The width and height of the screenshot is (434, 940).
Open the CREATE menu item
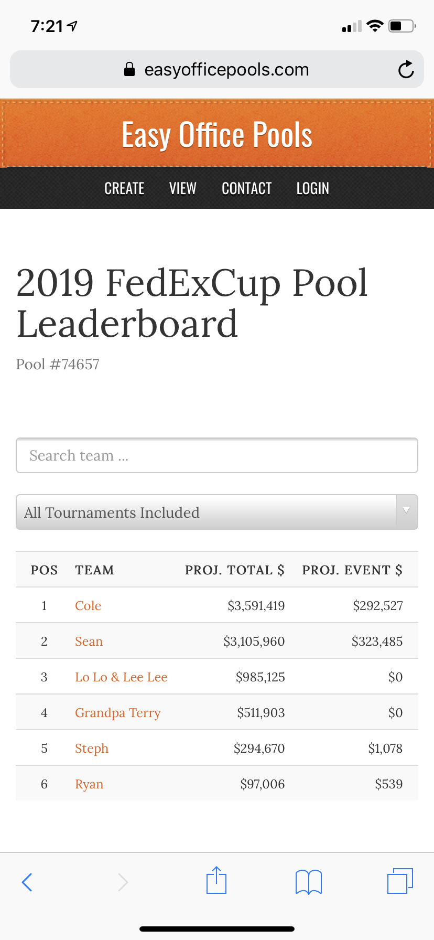124,188
